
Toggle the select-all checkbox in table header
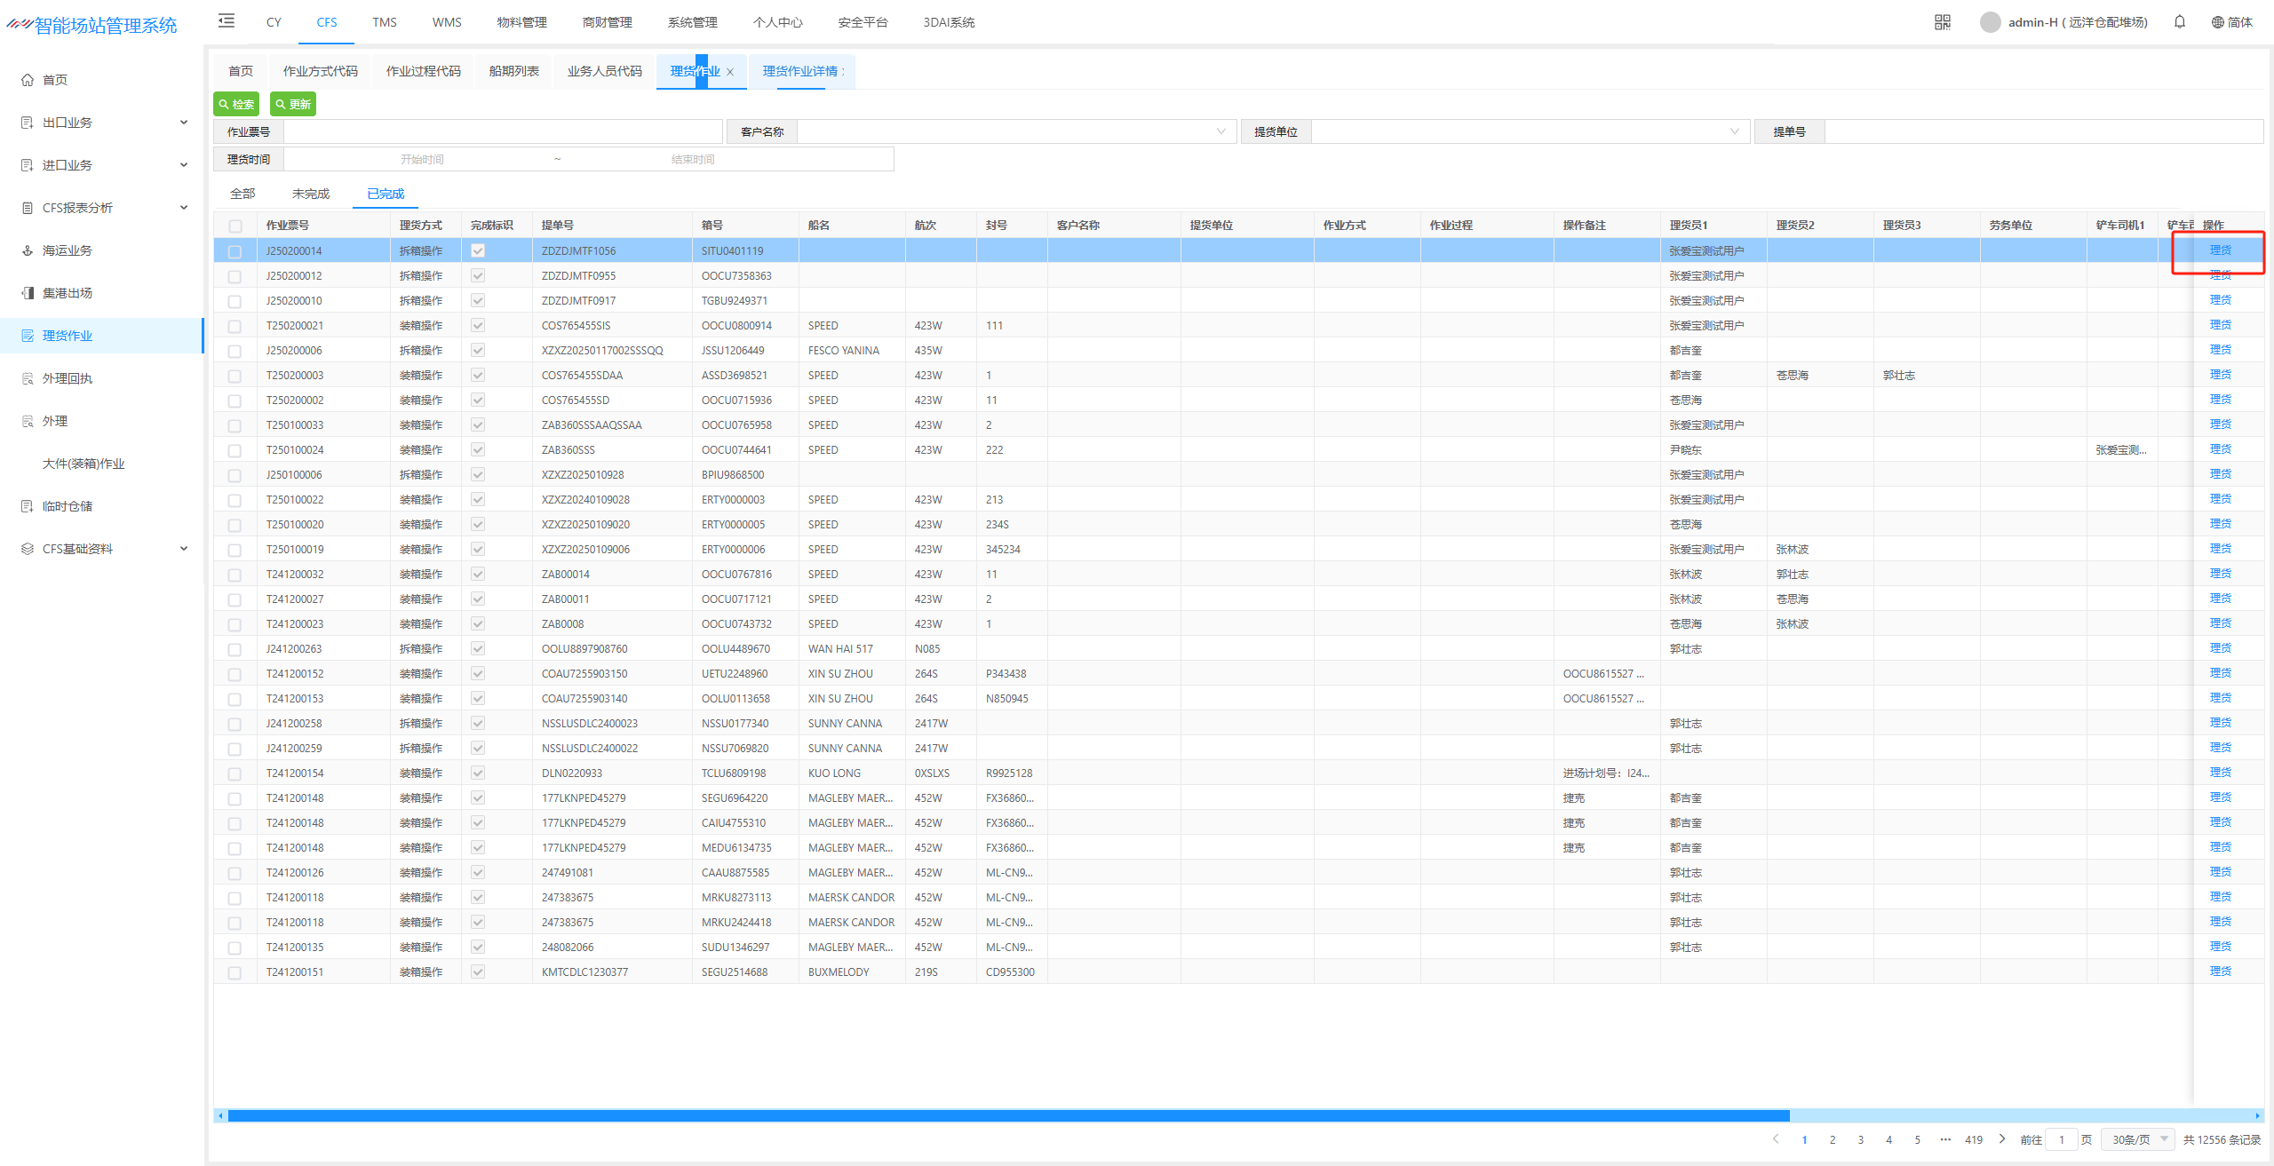pyautogui.click(x=235, y=226)
